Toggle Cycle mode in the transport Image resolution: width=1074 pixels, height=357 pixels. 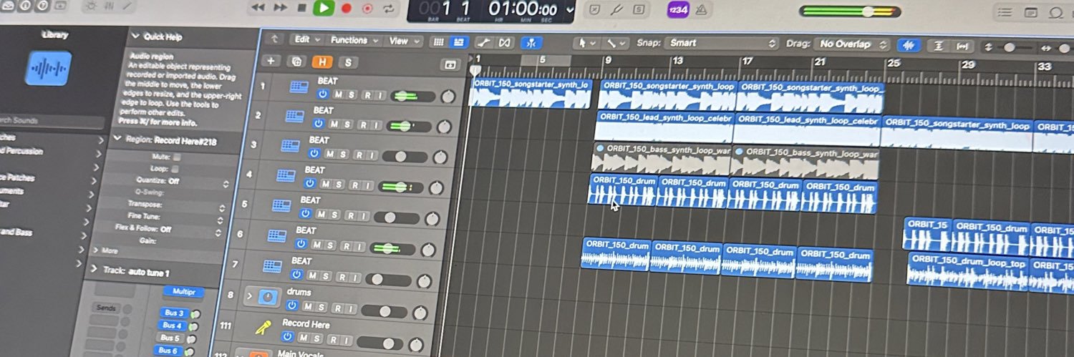tap(389, 9)
